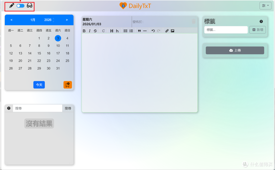Click the pencil edit mode icon

[x=11, y=6]
